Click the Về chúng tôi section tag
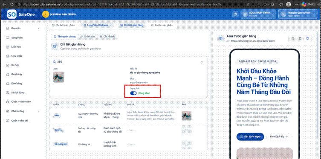The image size is (321, 159). (61, 144)
